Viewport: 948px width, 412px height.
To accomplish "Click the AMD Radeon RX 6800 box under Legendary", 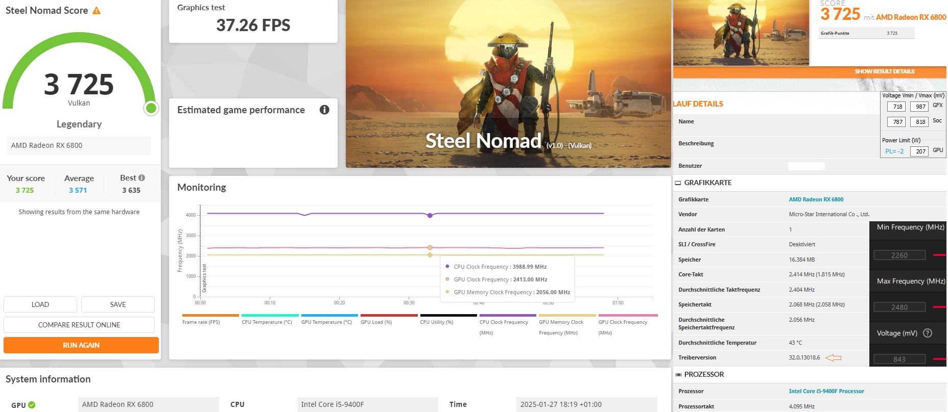I will click(79, 145).
